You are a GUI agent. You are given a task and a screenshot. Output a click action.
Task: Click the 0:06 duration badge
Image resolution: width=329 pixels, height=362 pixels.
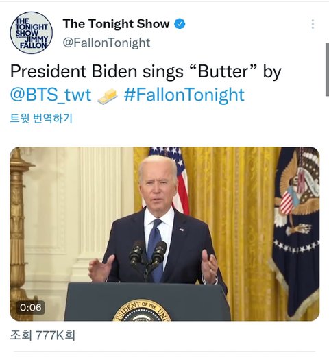[x=30, y=308]
